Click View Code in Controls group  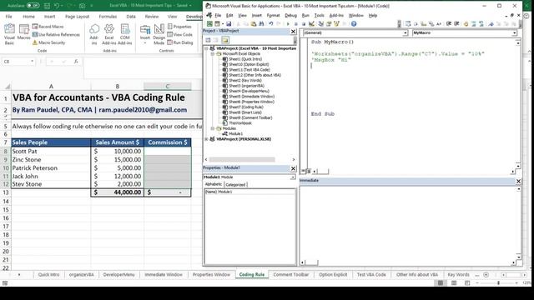pyautogui.click(x=180, y=35)
